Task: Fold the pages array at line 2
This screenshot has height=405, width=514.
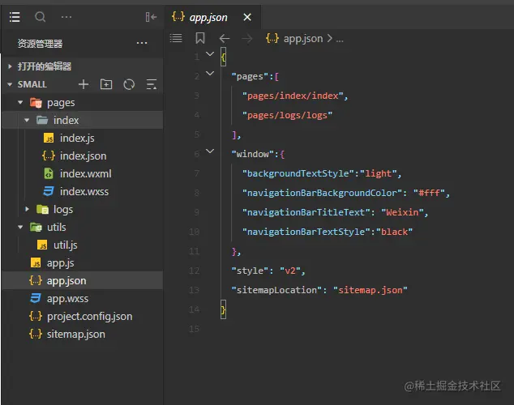Action: (x=210, y=74)
